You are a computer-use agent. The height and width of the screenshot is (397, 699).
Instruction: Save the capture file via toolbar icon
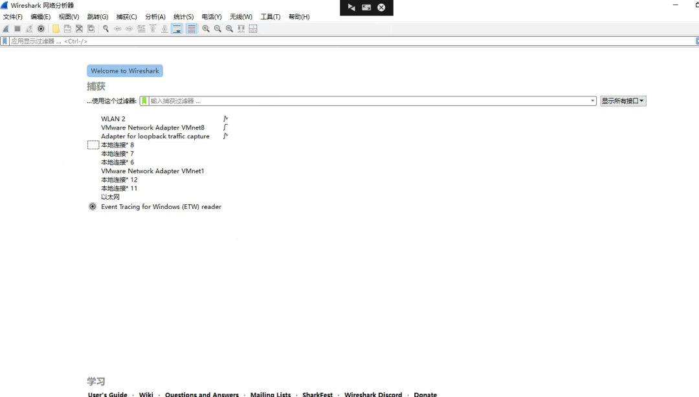67,28
